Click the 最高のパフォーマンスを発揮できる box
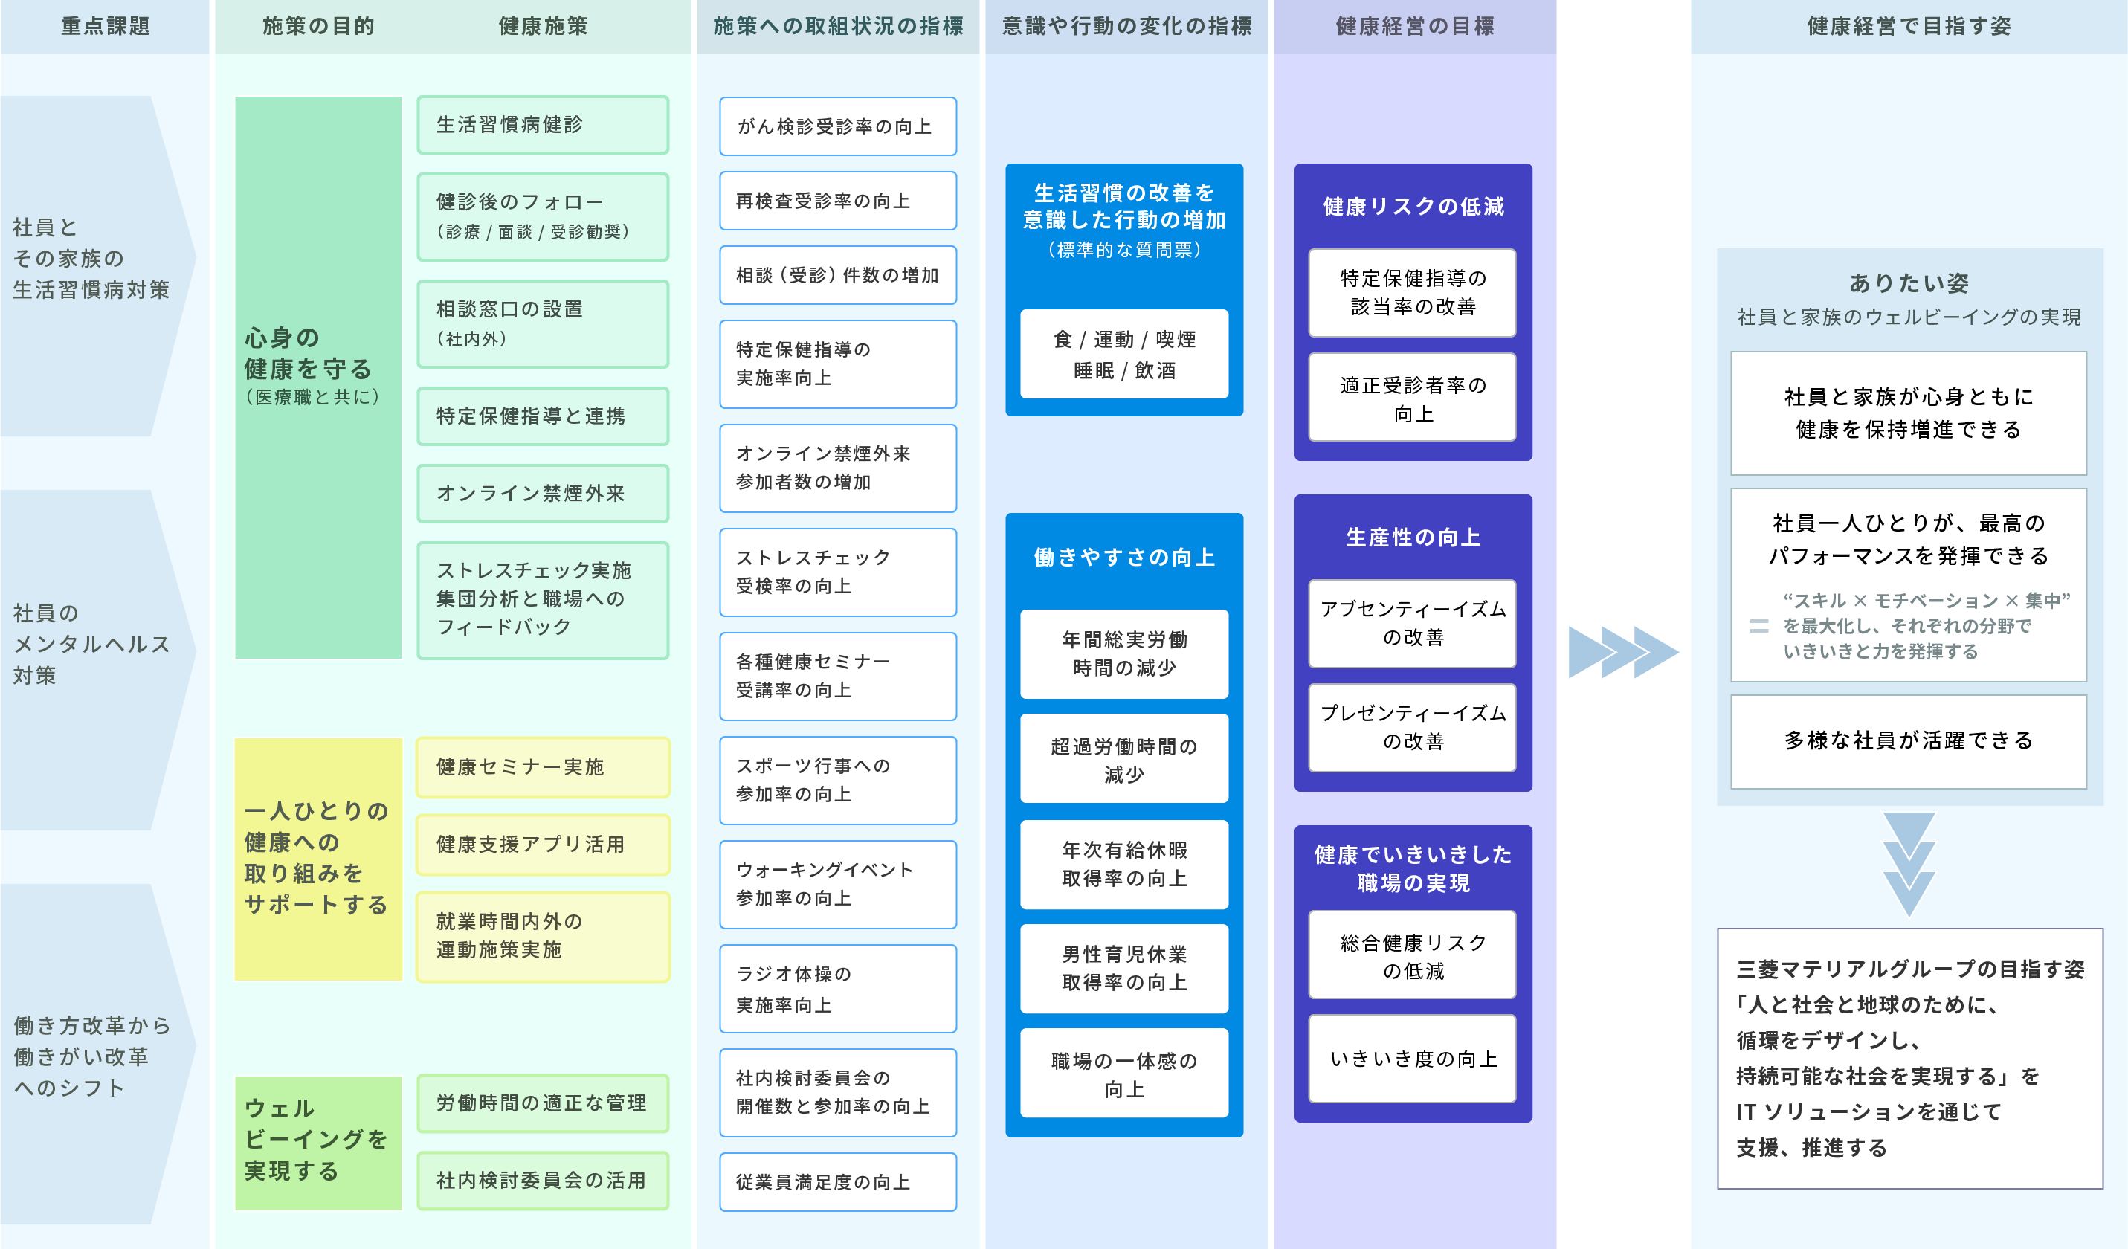2128x1249 pixels. [1909, 585]
